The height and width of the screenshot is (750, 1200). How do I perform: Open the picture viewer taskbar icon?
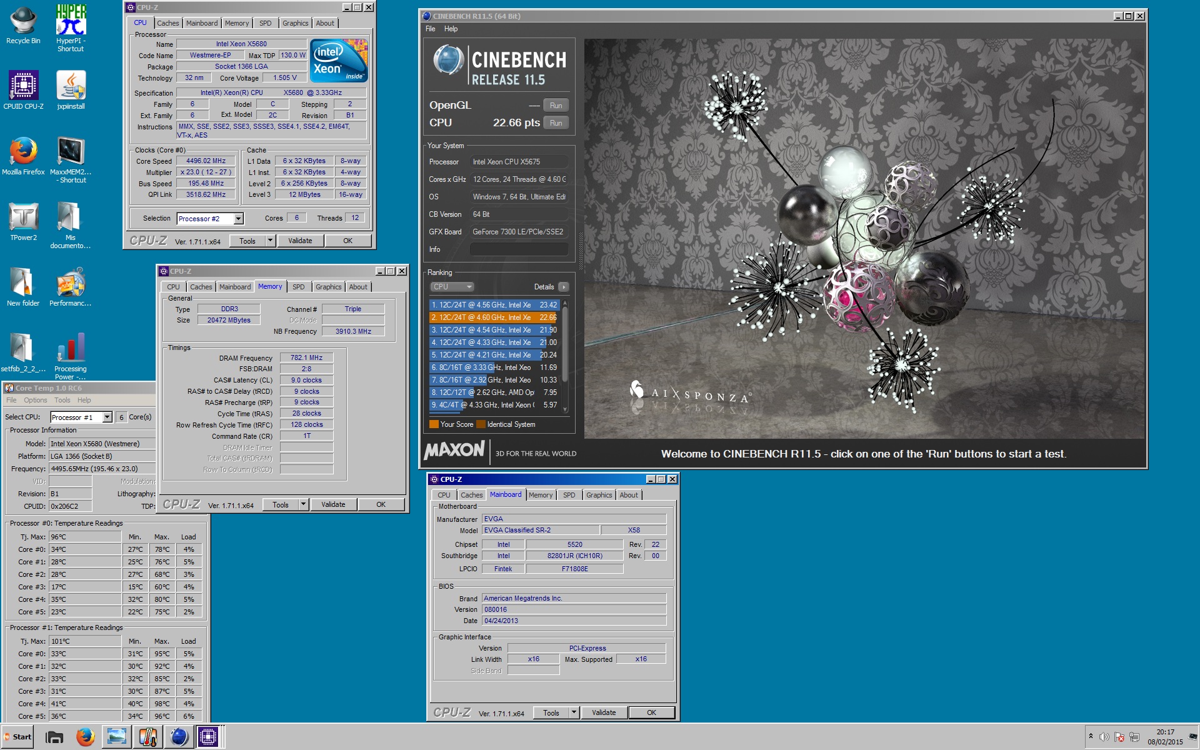[x=117, y=737]
